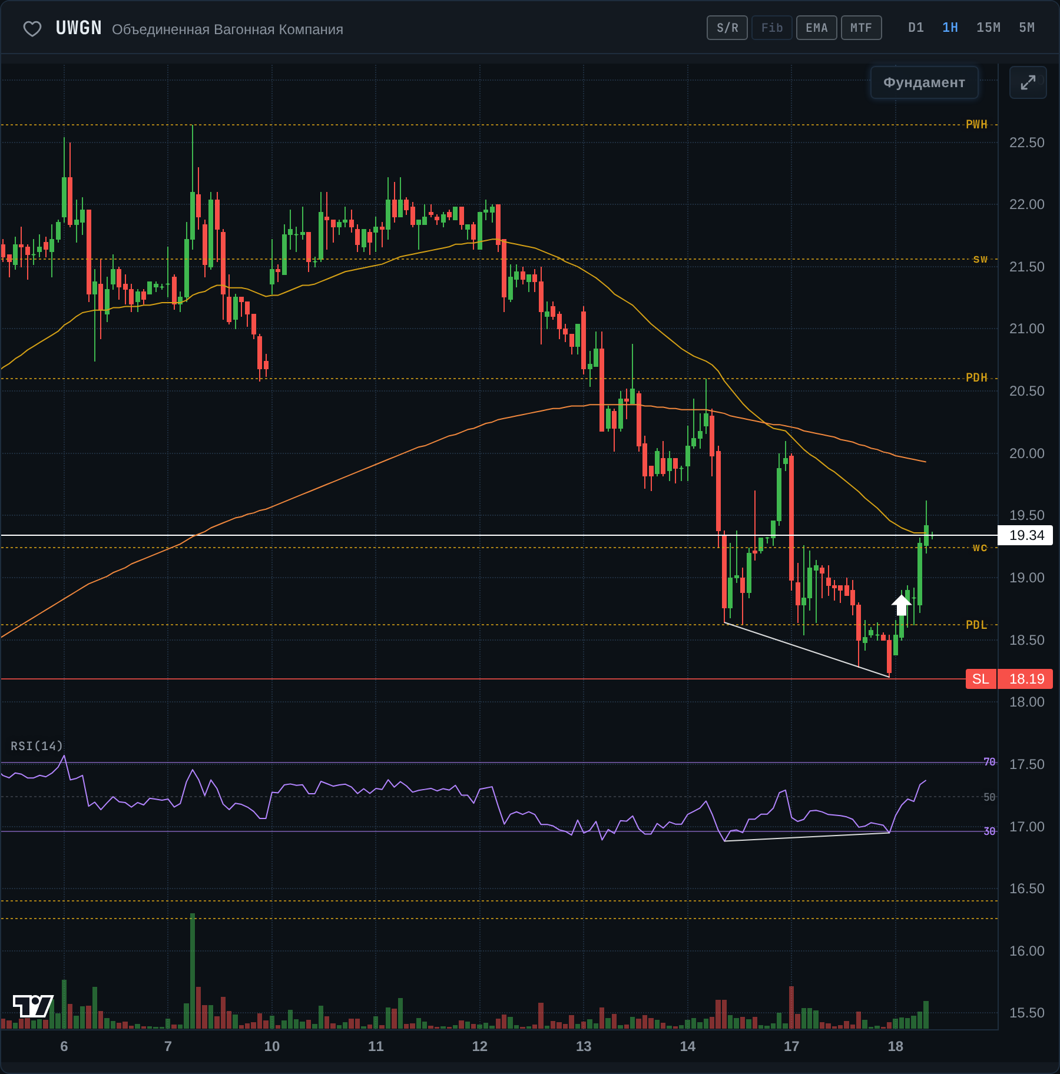The height and width of the screenshot is (1074, 1060).
Task: Click the sw level label
Action: click(980, 259)
